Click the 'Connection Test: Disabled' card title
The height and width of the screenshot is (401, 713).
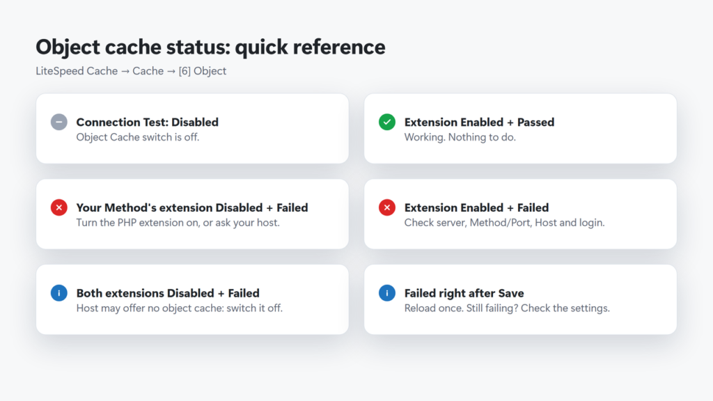(x=148, y=123)
